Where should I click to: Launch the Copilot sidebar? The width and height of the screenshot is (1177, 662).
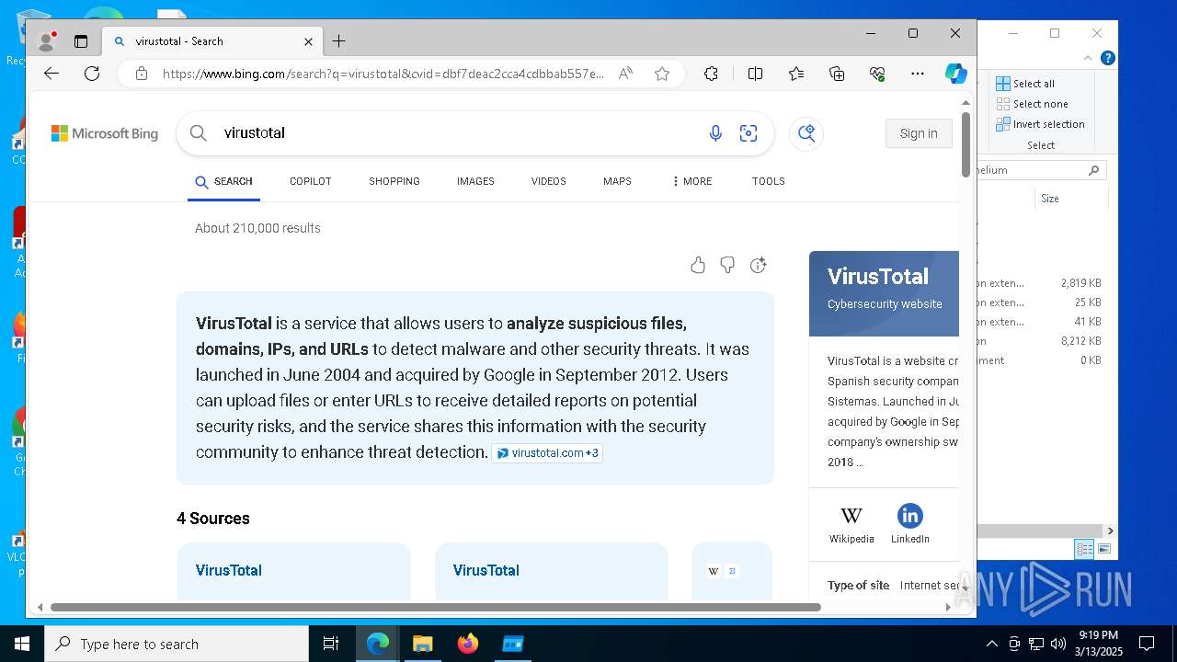click(956, 74)
